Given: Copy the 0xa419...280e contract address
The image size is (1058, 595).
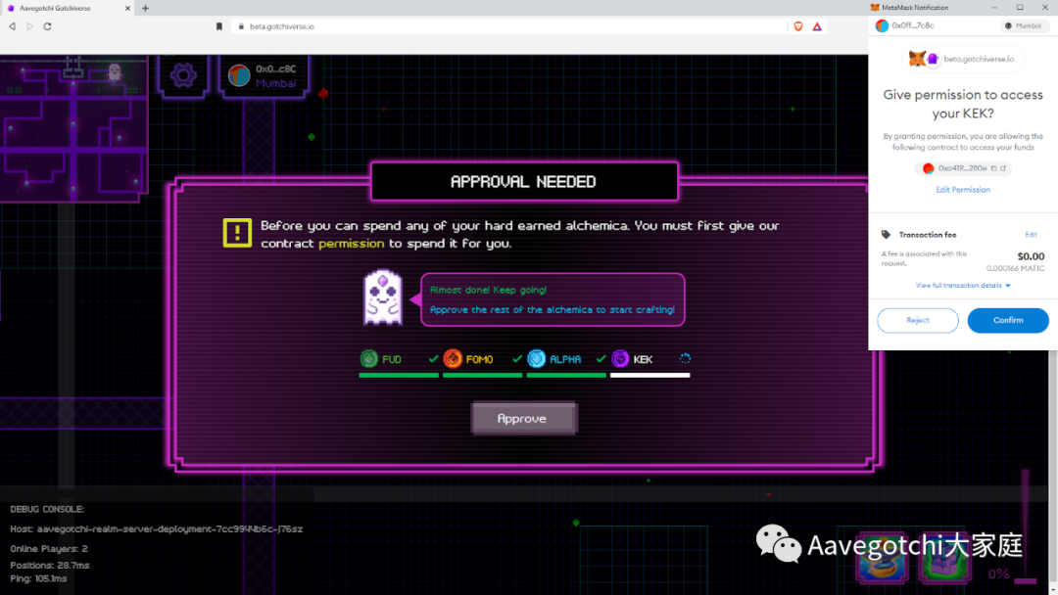Looking at the screenshot, I should coord(993,168).
